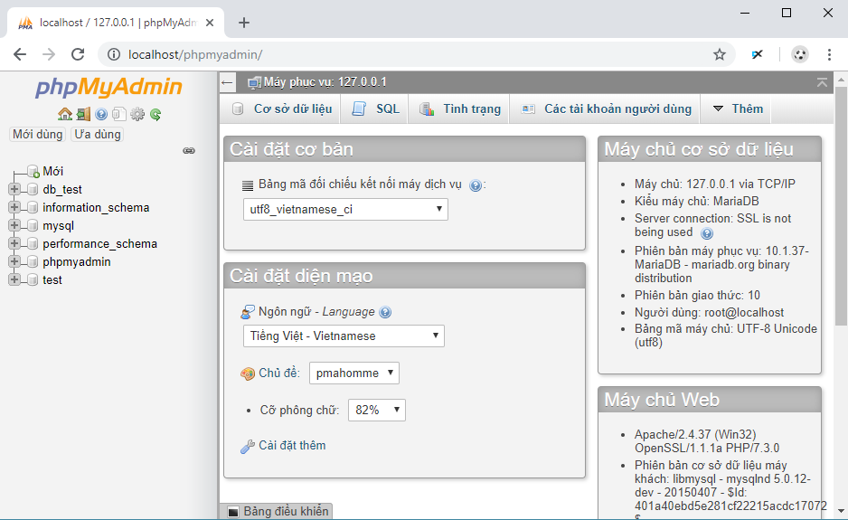Expand the mysql database tree node
This screenshot has width=848, height=520.
click(14, 225)
